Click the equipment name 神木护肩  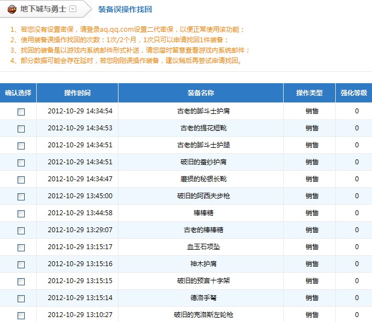(x=204, y=264)
